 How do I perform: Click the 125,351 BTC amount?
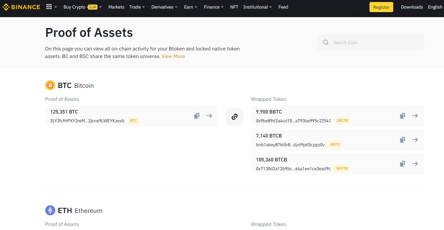click(64, 112)
